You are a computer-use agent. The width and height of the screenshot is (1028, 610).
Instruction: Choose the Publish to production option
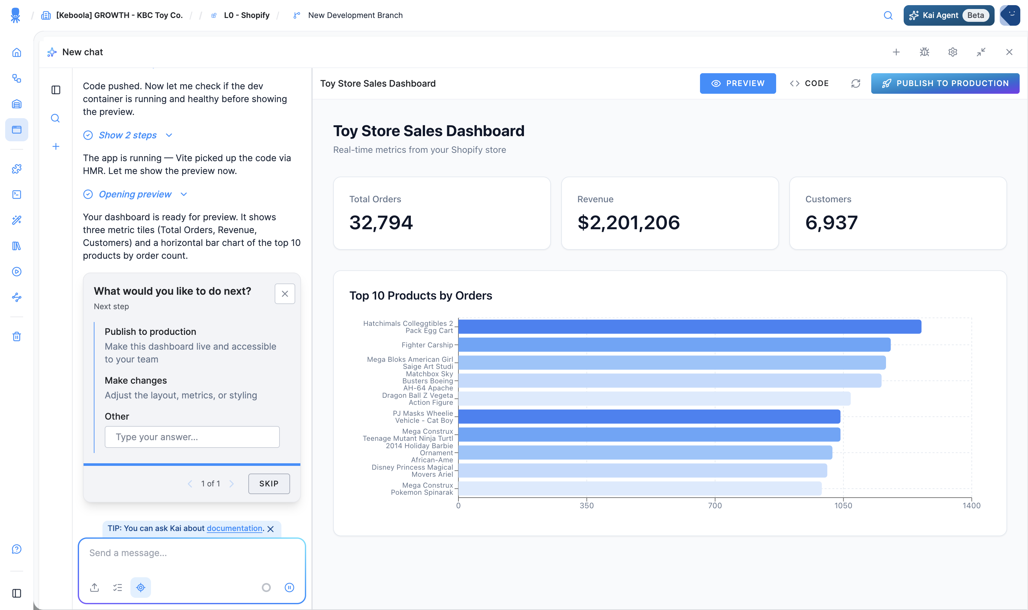coord(191,345)
